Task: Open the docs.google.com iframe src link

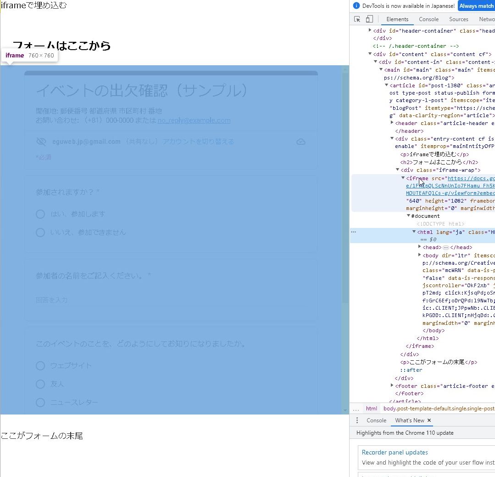Action: pos(473,178)
